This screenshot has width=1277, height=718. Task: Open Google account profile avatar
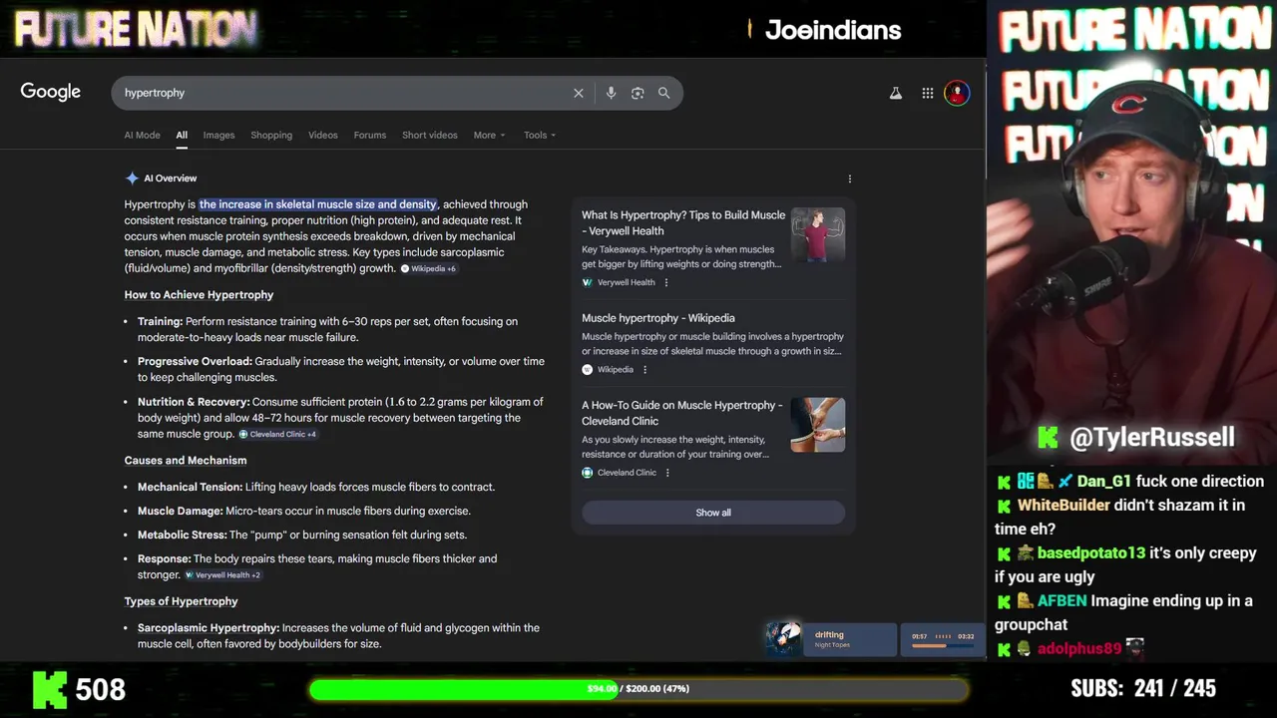click(957, 93)
